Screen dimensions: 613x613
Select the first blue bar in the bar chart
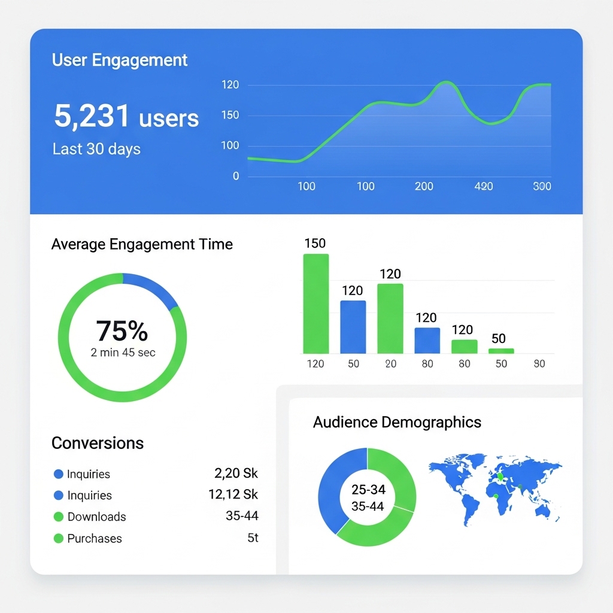[x=353, y=326]
